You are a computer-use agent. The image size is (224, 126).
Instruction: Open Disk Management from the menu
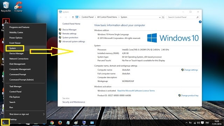tap(17, 64)
